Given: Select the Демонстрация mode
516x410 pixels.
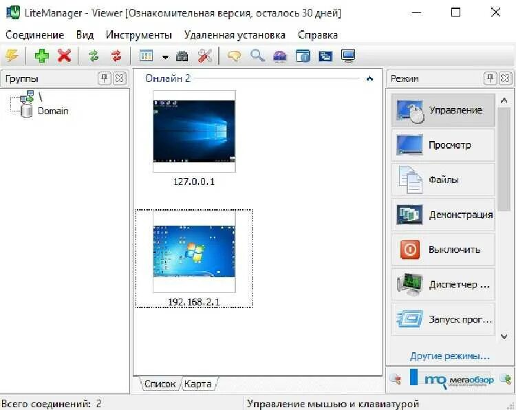Looking at the screenshot, I should click(x=443, y=215).
